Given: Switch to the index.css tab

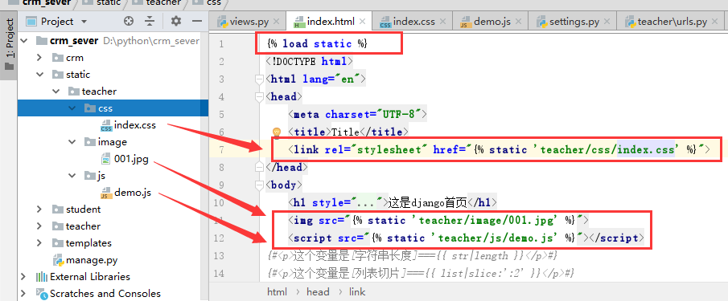Looking at the screenshot, I should [413, 22].
